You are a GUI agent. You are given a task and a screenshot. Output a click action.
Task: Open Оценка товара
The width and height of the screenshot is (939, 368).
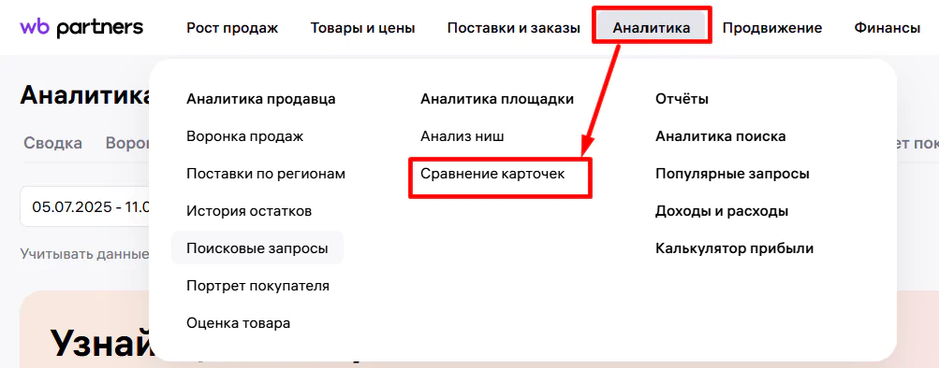tap(239, 323)
